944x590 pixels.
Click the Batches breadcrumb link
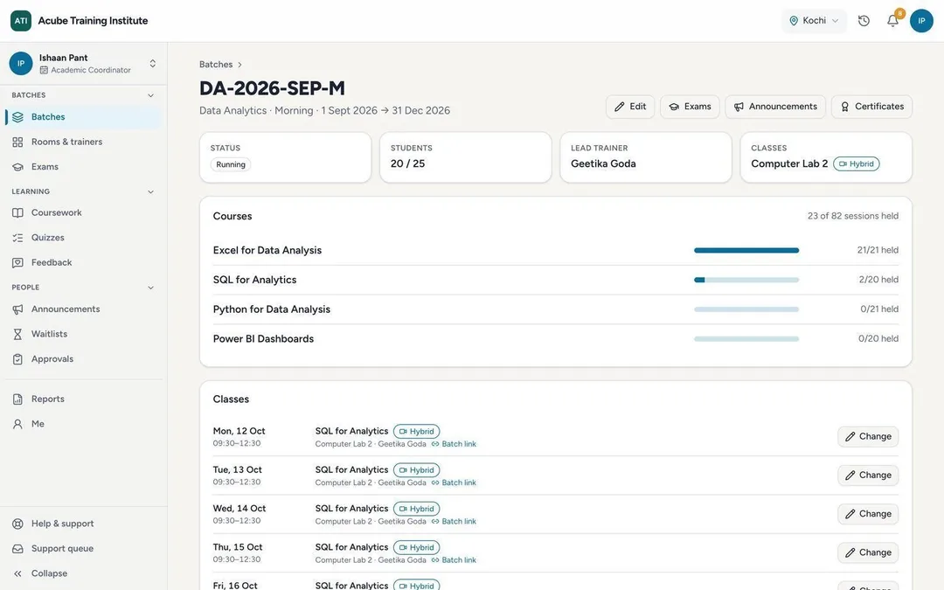coord(216,65)
